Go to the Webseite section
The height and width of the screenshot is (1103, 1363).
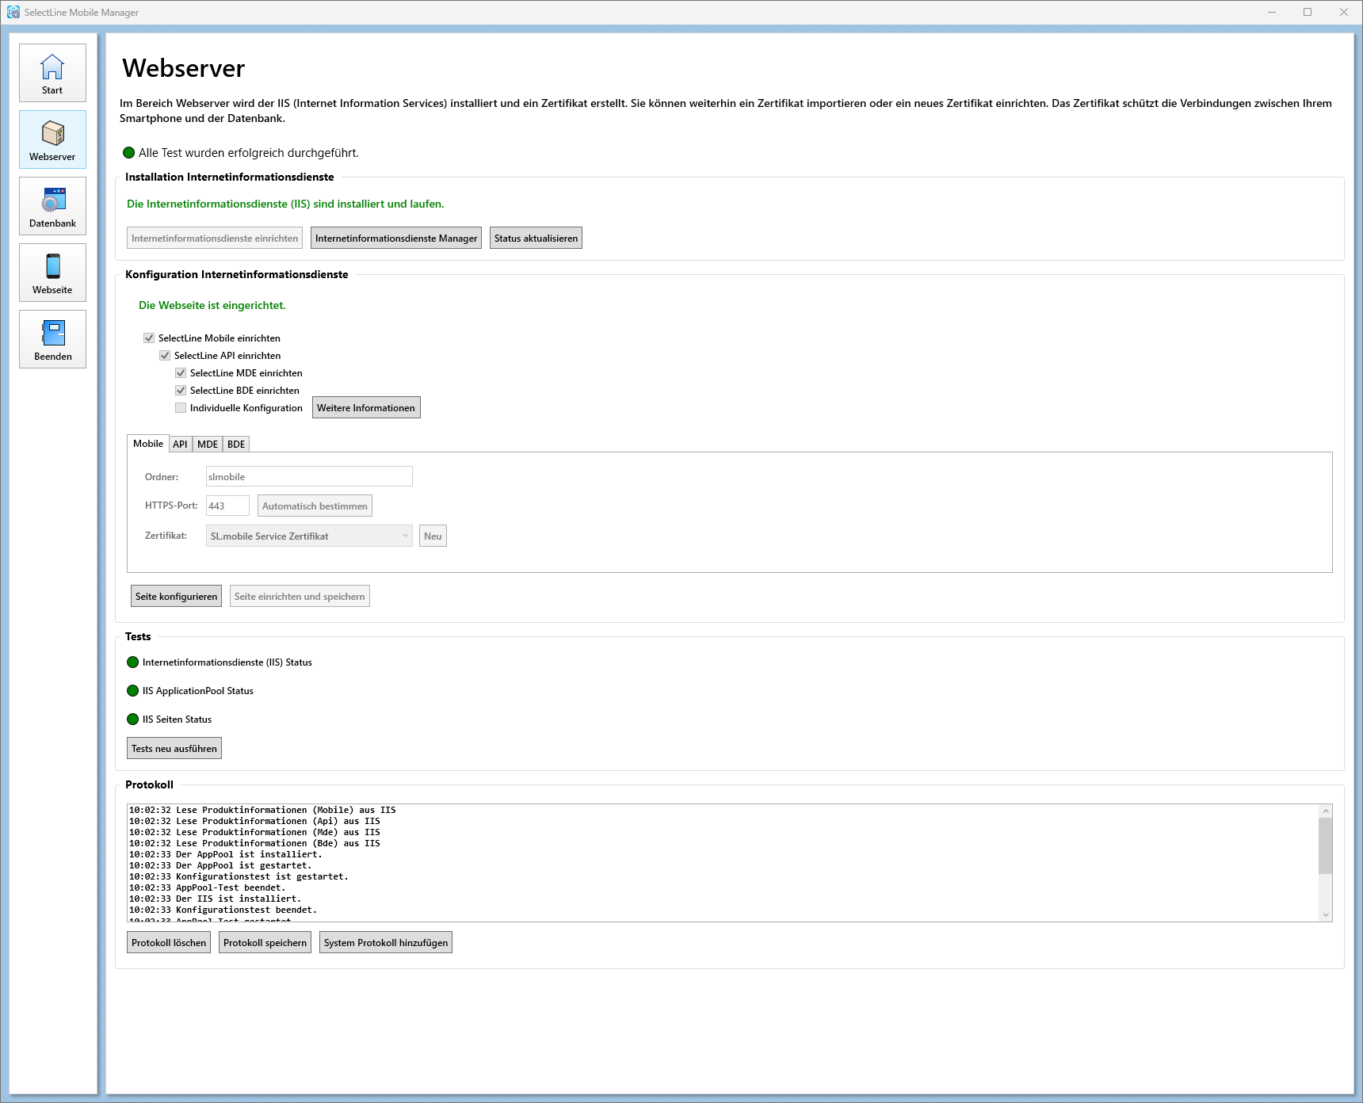click(x=52, y=273)
